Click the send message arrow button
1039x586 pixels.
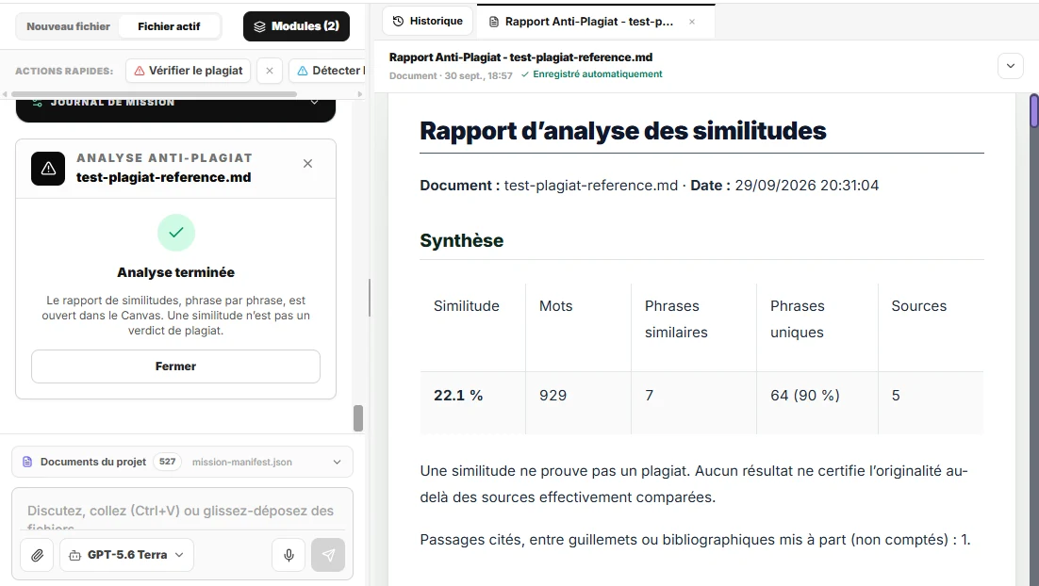click(328, 555)
